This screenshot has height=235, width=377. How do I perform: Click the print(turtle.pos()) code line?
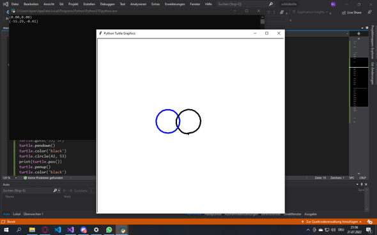40,162
